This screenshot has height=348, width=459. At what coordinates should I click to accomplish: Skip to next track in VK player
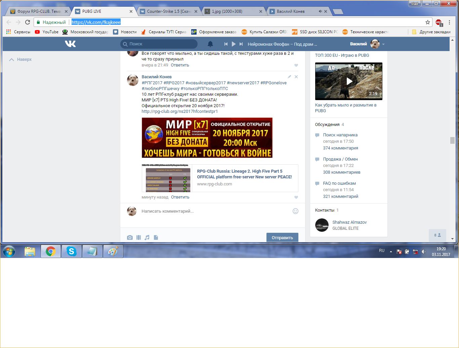241,44
